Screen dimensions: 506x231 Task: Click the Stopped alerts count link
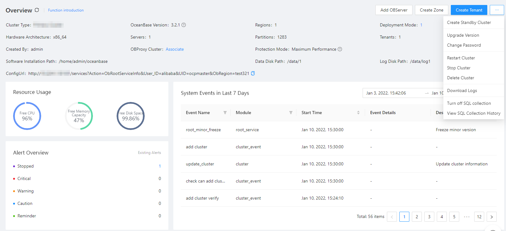pos(160,166)
